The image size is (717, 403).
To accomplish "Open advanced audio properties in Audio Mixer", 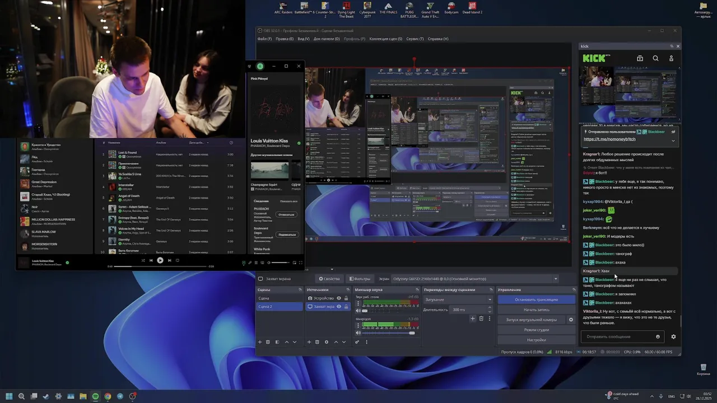I will pyautogui.click(x=357, y=342).
